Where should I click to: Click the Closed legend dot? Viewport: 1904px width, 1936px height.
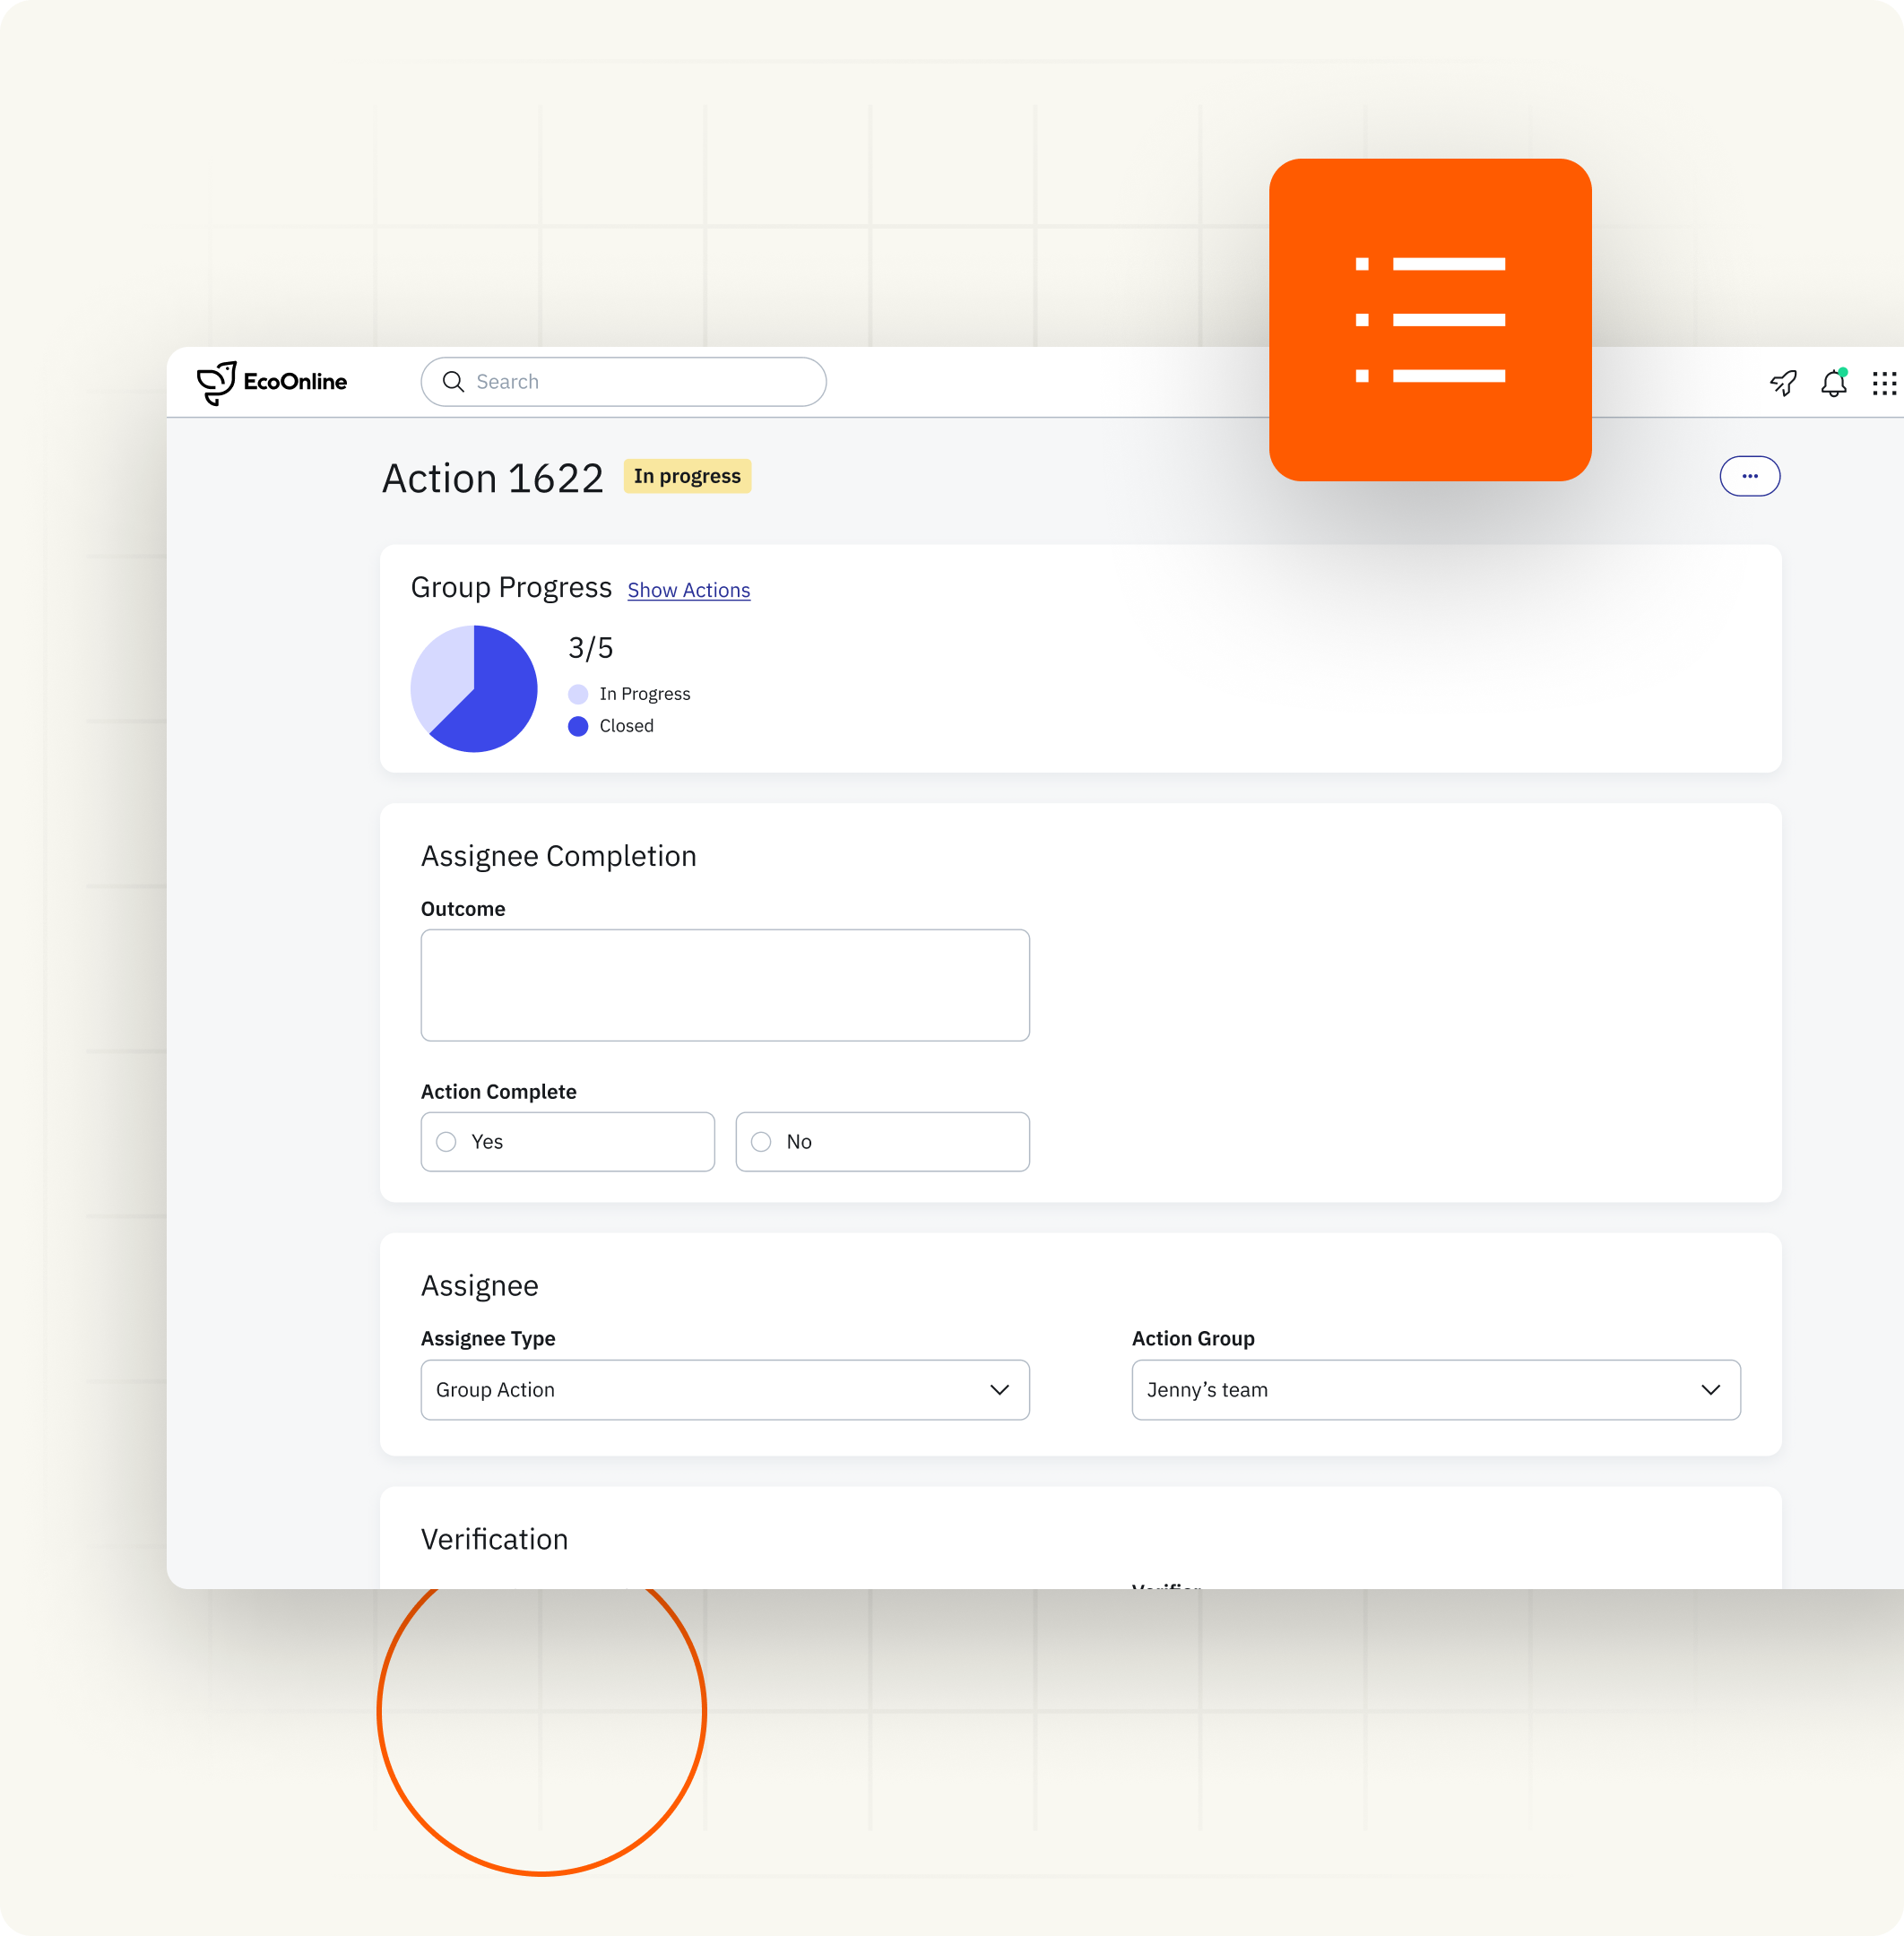pos(578,726)
